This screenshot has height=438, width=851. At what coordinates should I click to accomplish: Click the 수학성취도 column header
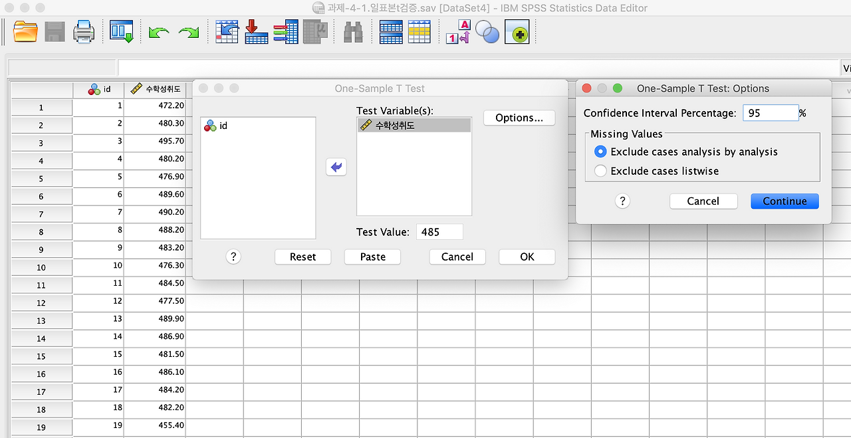[x=154, y=89]
